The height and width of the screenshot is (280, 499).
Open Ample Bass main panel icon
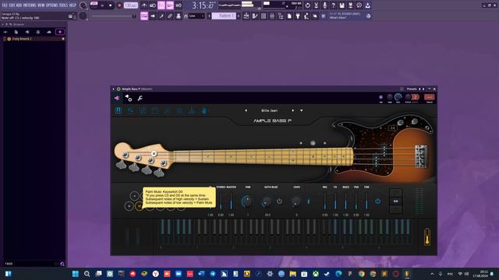[x=119, y=110]
